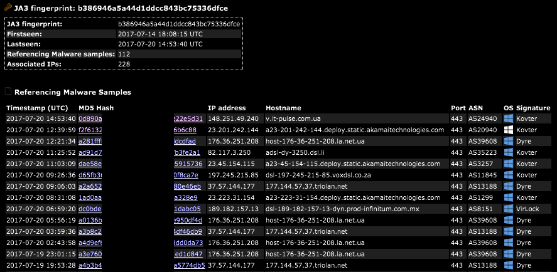Open hash link ending e22e5d31
The image size is (557, 272).
(188, 118)
